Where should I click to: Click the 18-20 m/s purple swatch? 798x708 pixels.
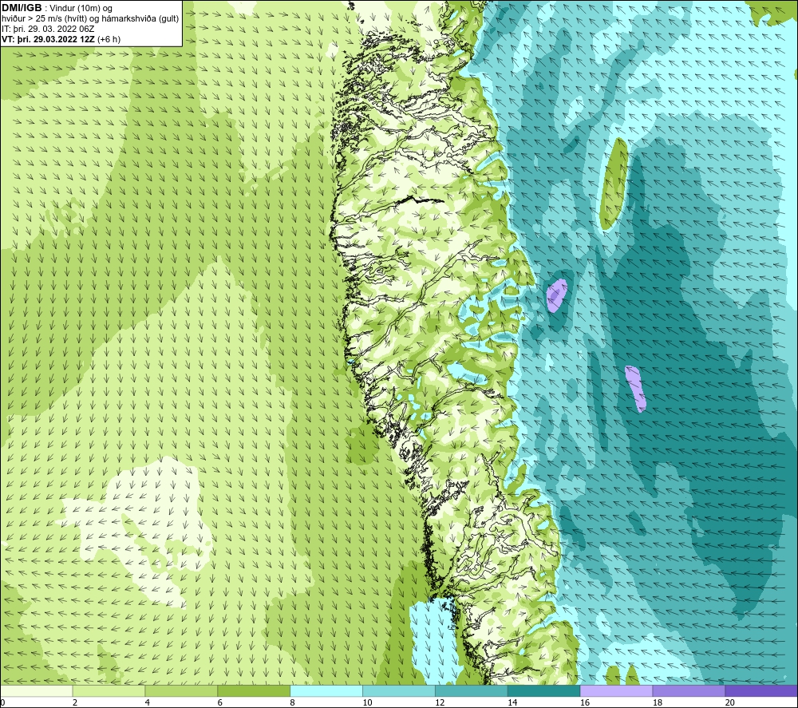coord(689,690)
